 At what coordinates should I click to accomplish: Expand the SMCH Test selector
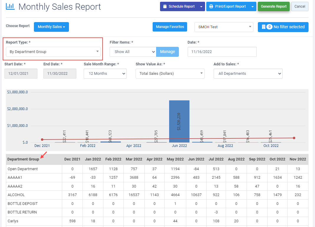tap(224, 27)
